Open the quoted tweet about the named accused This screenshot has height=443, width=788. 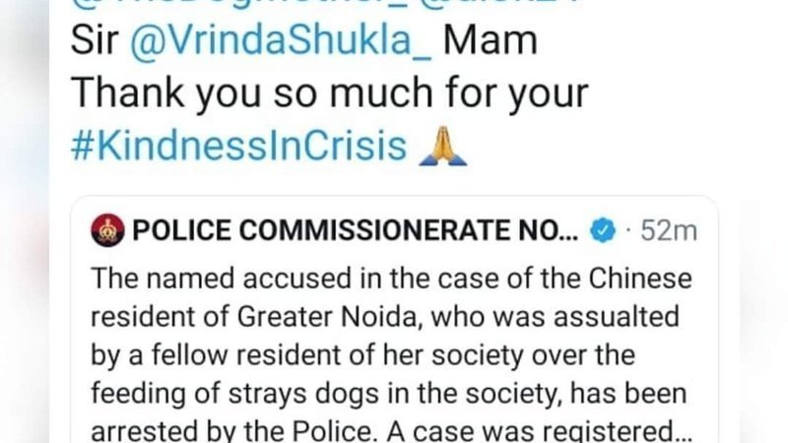click(x=394, y=320)
